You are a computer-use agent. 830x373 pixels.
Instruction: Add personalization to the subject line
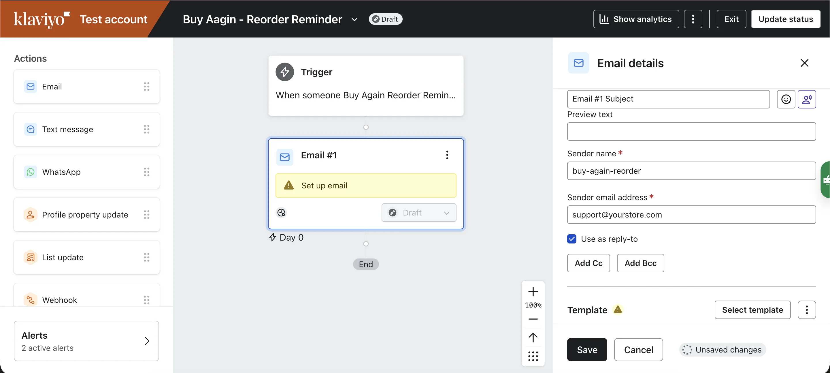[806, 99]
